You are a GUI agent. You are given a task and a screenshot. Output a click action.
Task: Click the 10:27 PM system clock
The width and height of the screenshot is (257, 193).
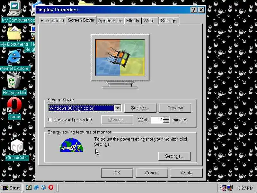click(x=245, y=188)
